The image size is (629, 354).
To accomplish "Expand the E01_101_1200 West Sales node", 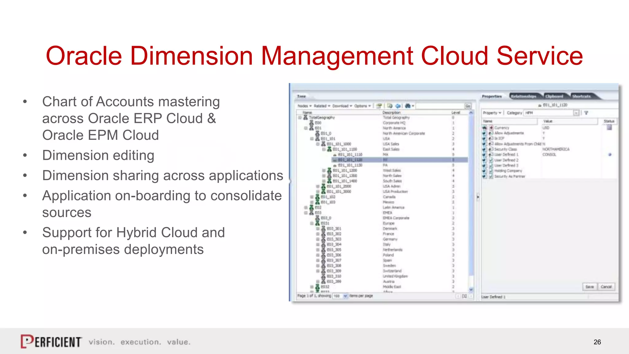I will tap(324, 170).
